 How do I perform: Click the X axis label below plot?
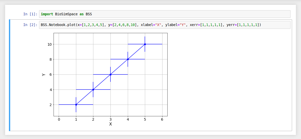coord(110,124)
